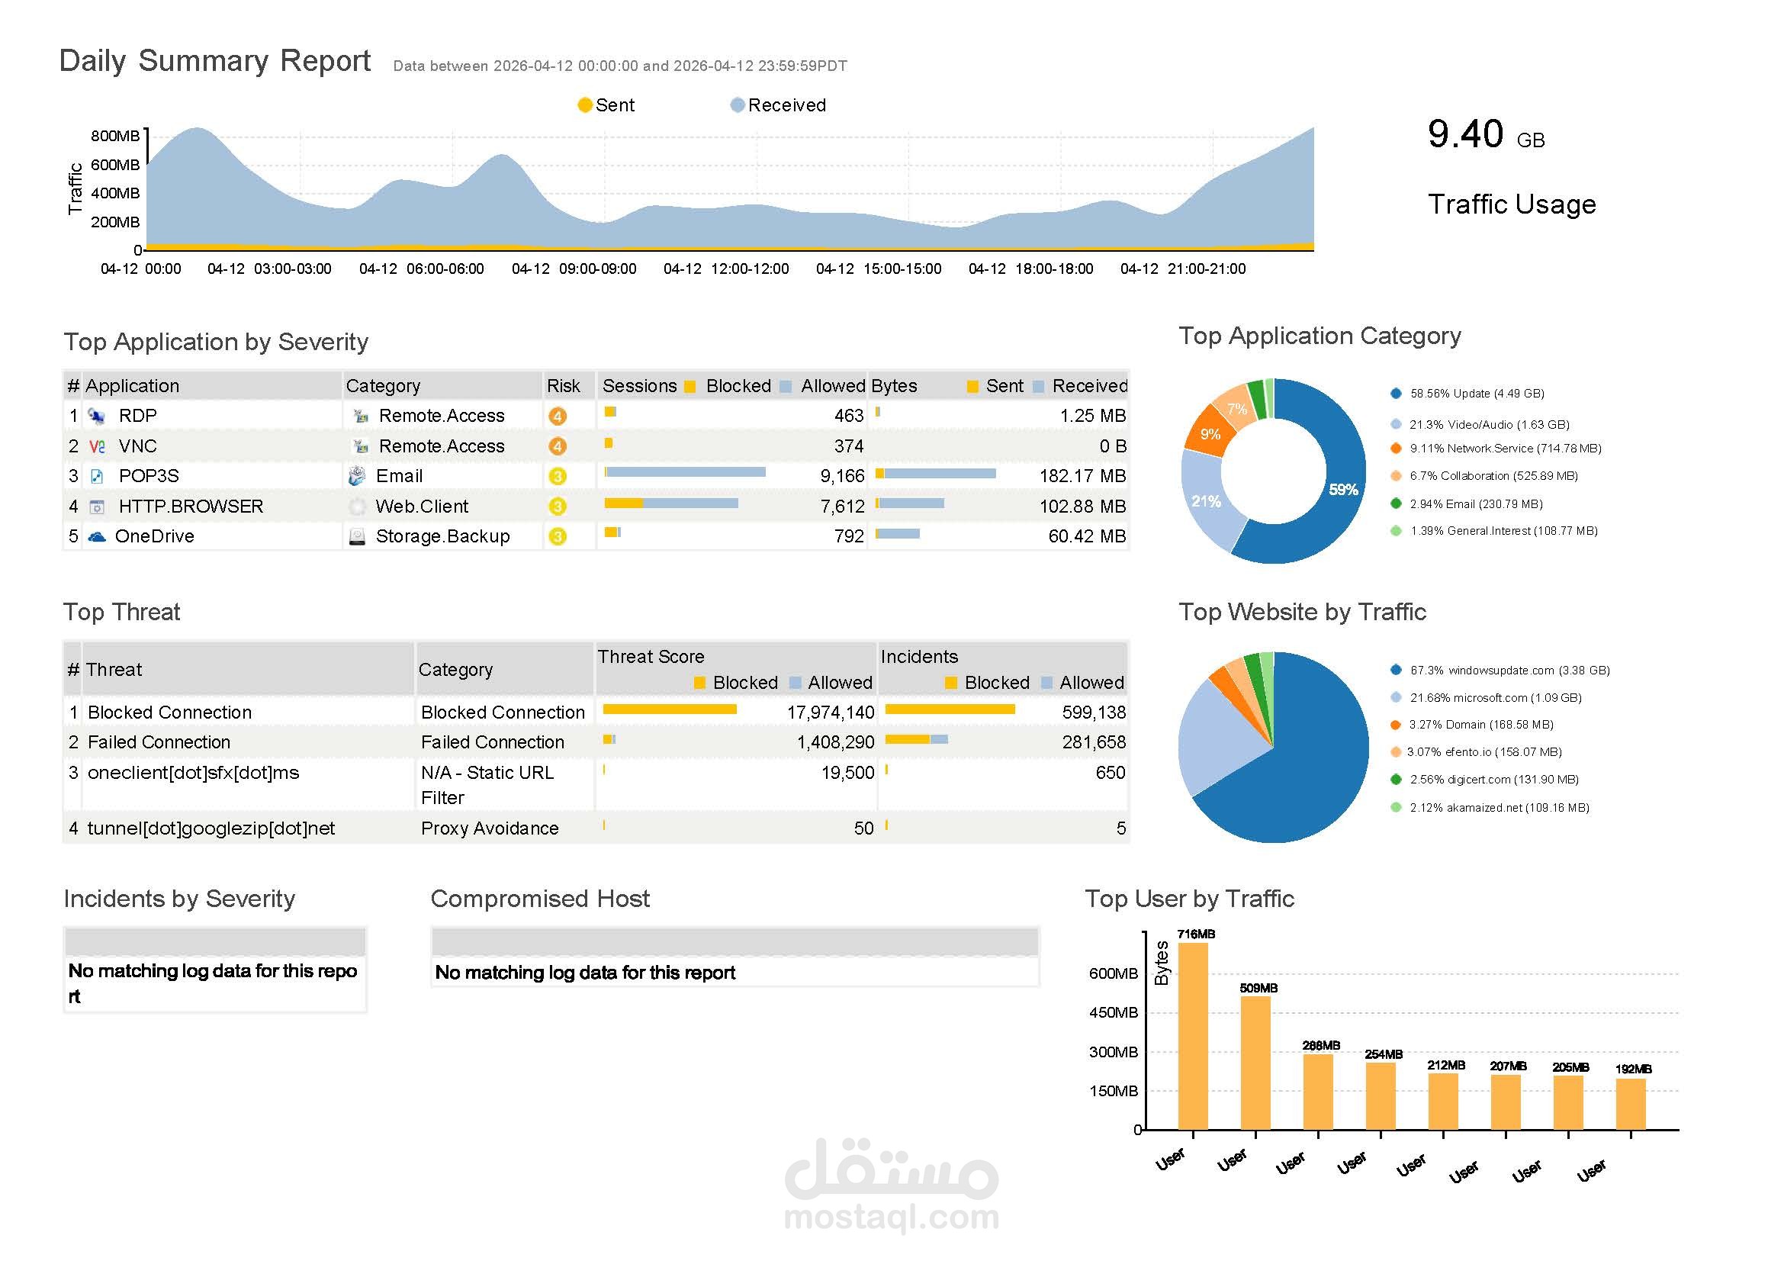Click the 59% Update donut segment
The width and height of the screenshot is (1784, 1261).
[1343, 490]
